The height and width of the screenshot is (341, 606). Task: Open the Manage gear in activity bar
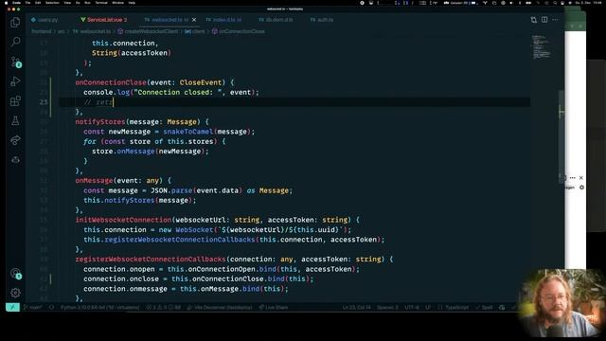click(x=15, y=293)
